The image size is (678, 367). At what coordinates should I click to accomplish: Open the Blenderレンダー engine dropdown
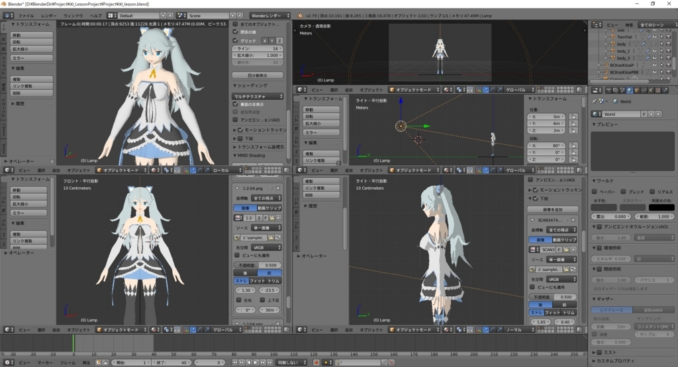269,16
